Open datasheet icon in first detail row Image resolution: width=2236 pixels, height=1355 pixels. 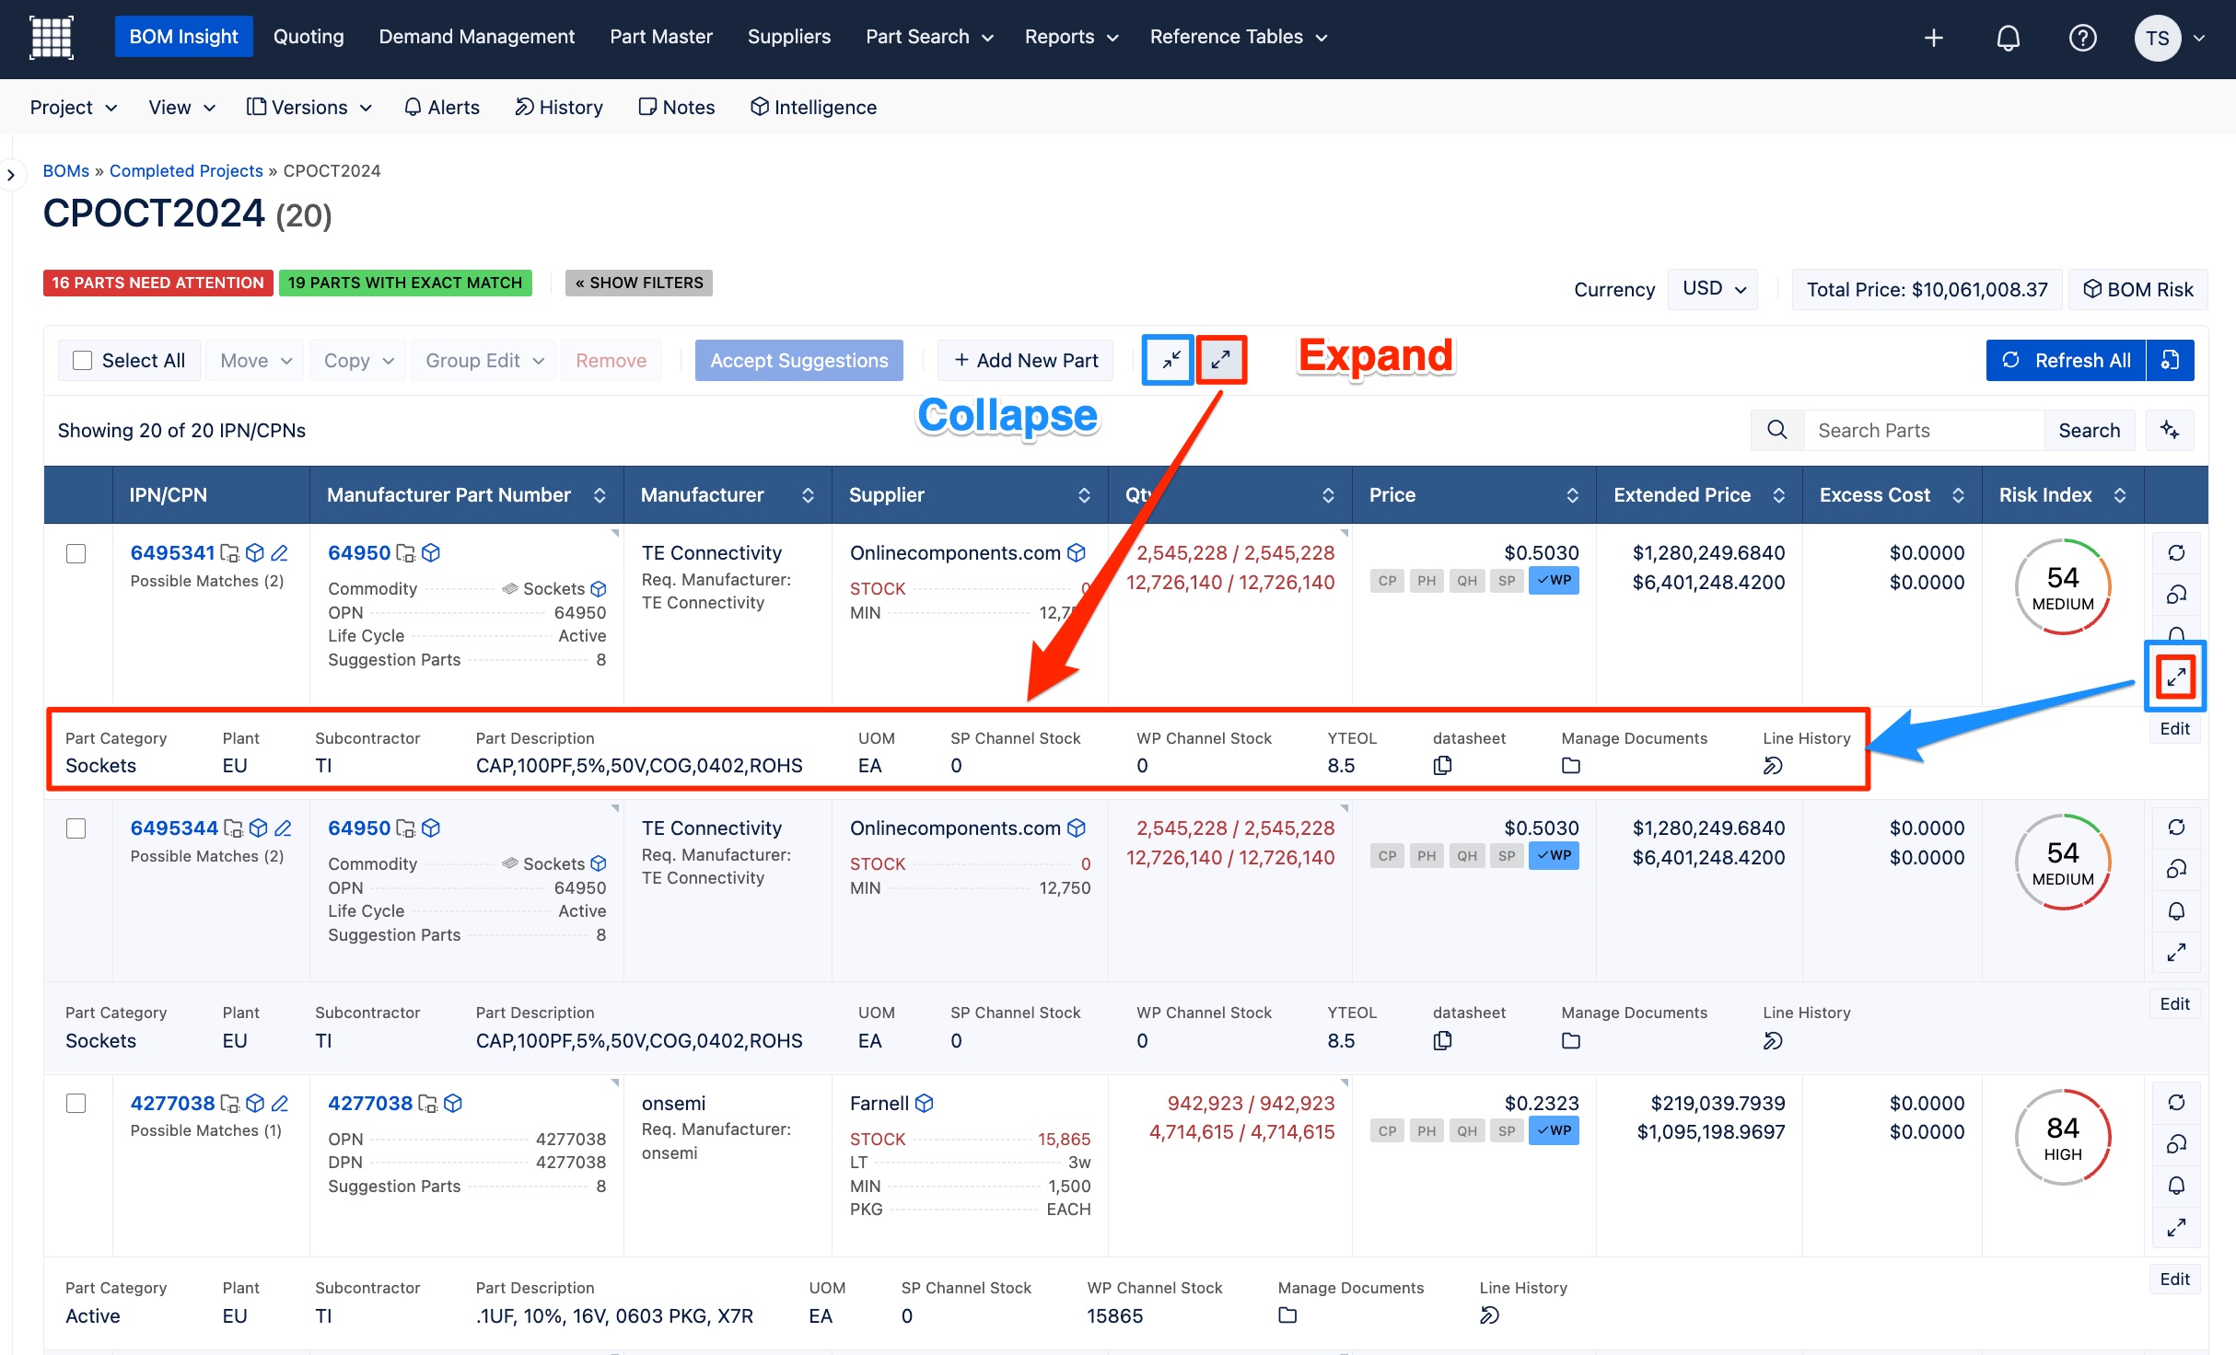point(1442,766)
